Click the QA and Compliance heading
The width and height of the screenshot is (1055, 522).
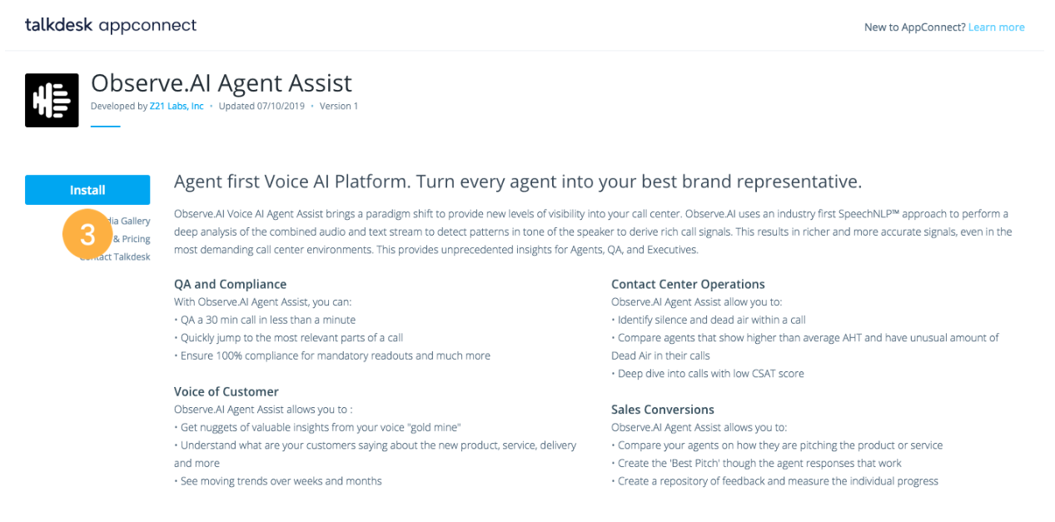click(x=230, y=284)
